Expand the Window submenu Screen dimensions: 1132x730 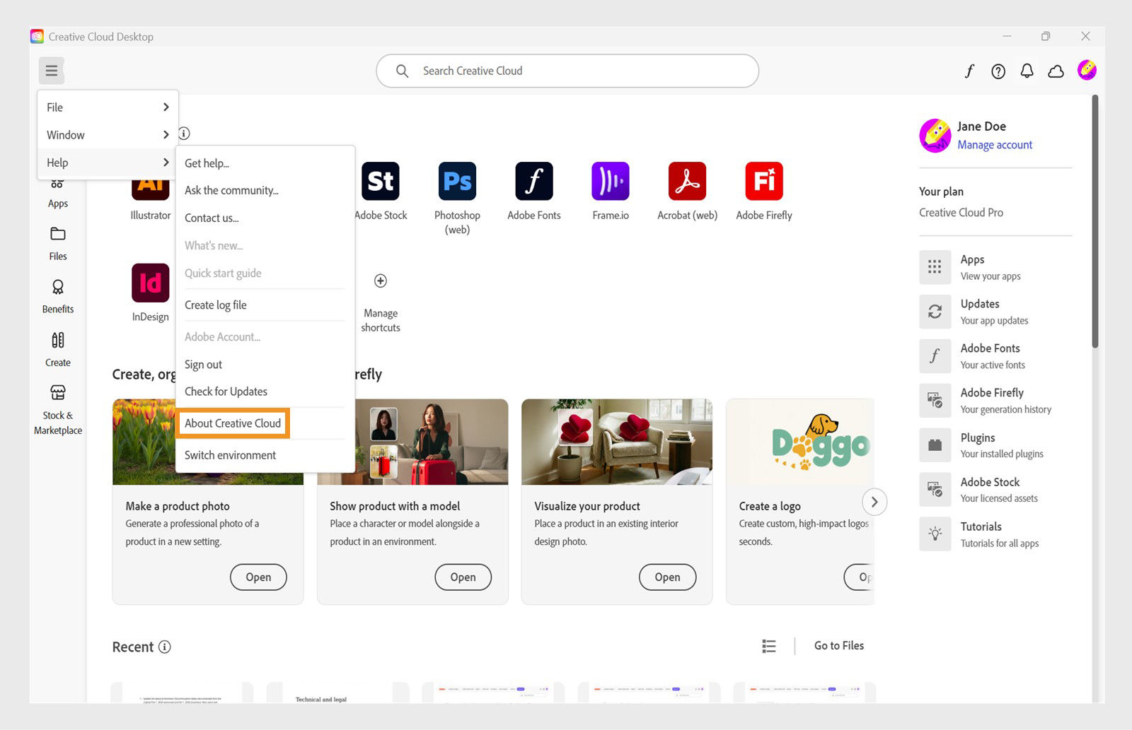click(106, 134)
